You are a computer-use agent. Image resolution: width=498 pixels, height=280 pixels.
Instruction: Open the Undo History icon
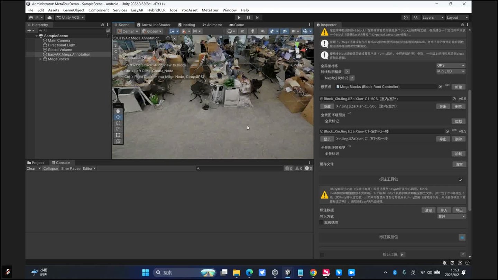(x=406, y=17)
